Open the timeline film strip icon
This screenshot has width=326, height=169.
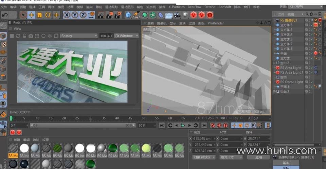[268, 125]
